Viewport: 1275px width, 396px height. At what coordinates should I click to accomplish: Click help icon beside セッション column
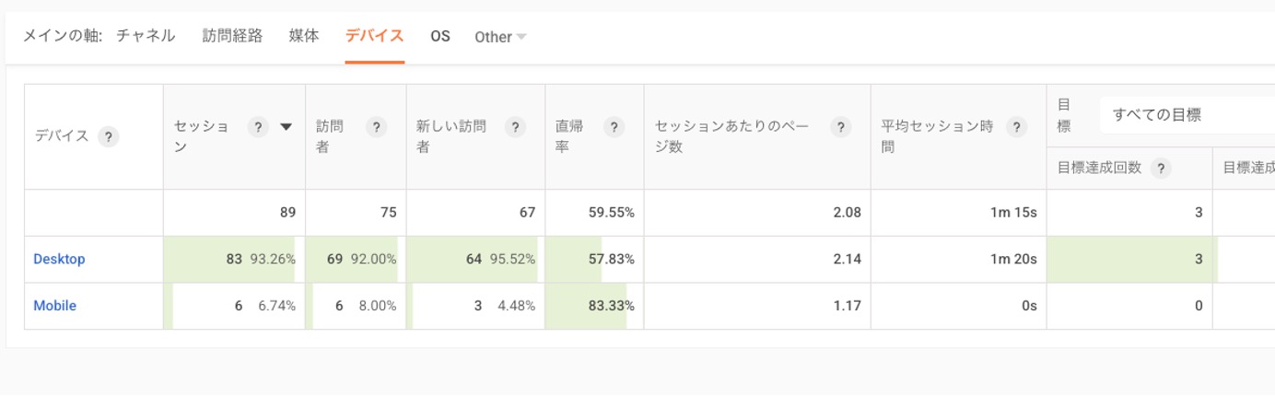tap(259, 128)
